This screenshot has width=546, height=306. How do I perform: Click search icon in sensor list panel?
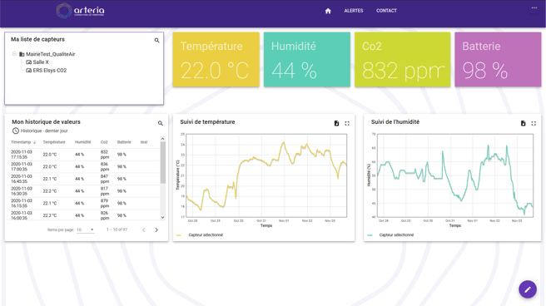point(156,41)
